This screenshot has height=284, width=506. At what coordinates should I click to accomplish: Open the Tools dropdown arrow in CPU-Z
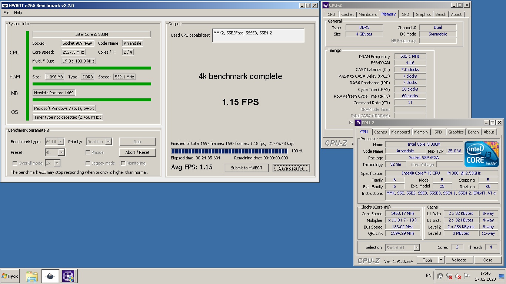[x=441, y=260]
